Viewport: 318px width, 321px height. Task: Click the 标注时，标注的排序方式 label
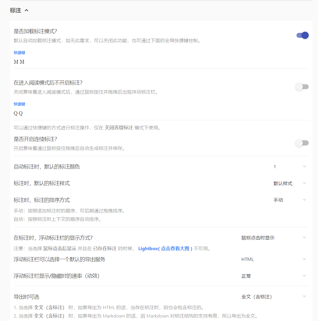point(42,200)
